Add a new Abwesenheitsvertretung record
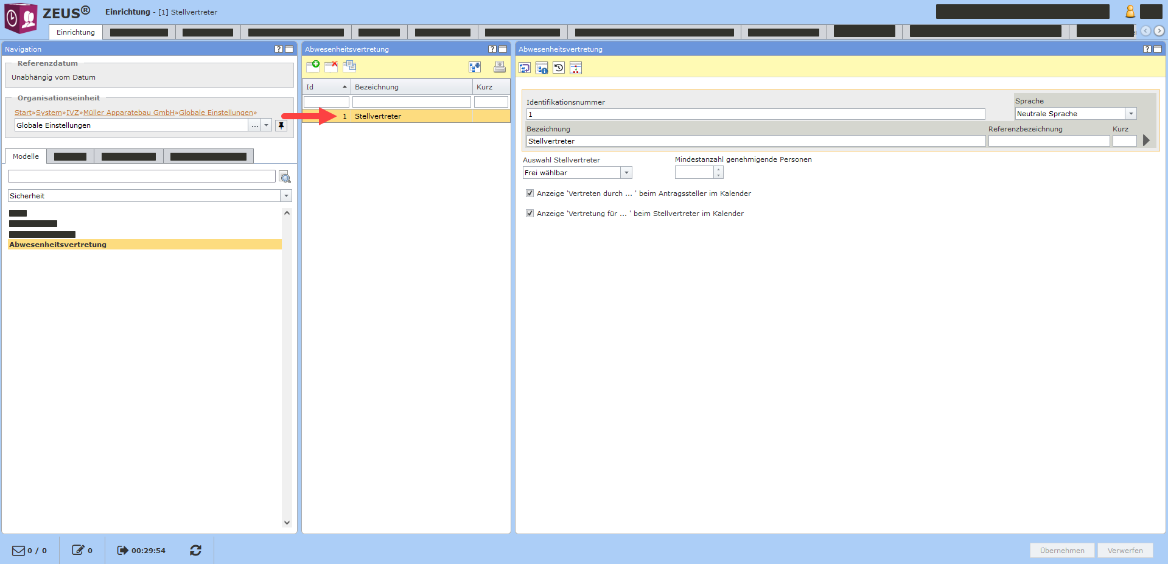1168x564 pixels. tap(313, 66)
